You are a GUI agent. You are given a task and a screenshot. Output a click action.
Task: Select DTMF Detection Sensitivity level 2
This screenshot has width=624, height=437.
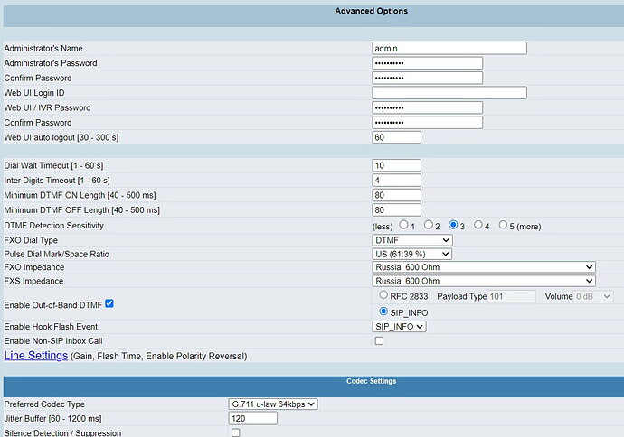[x=428, y=225]
